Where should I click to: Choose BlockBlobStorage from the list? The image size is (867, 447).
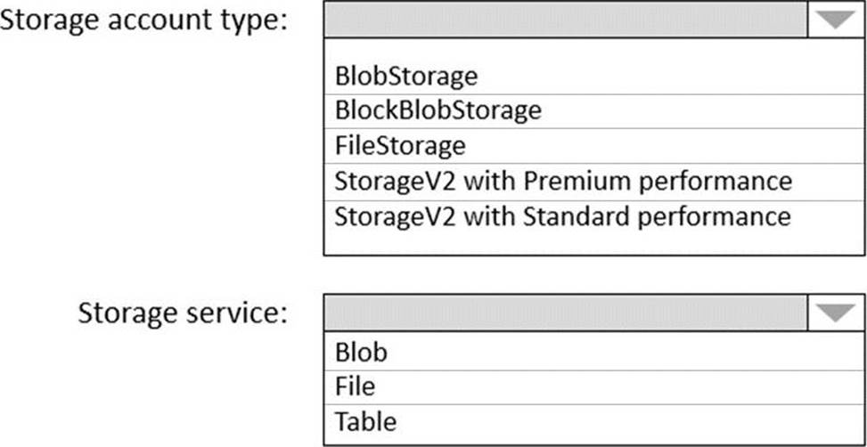[x=438, y=110]
